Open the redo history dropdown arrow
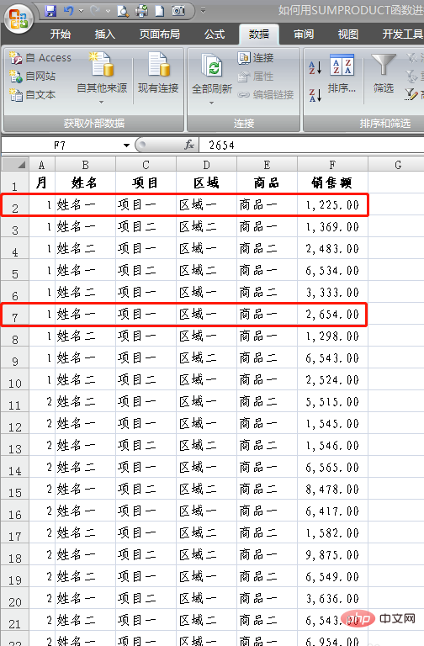Viewport: 424px width, 646px height. 108,11
